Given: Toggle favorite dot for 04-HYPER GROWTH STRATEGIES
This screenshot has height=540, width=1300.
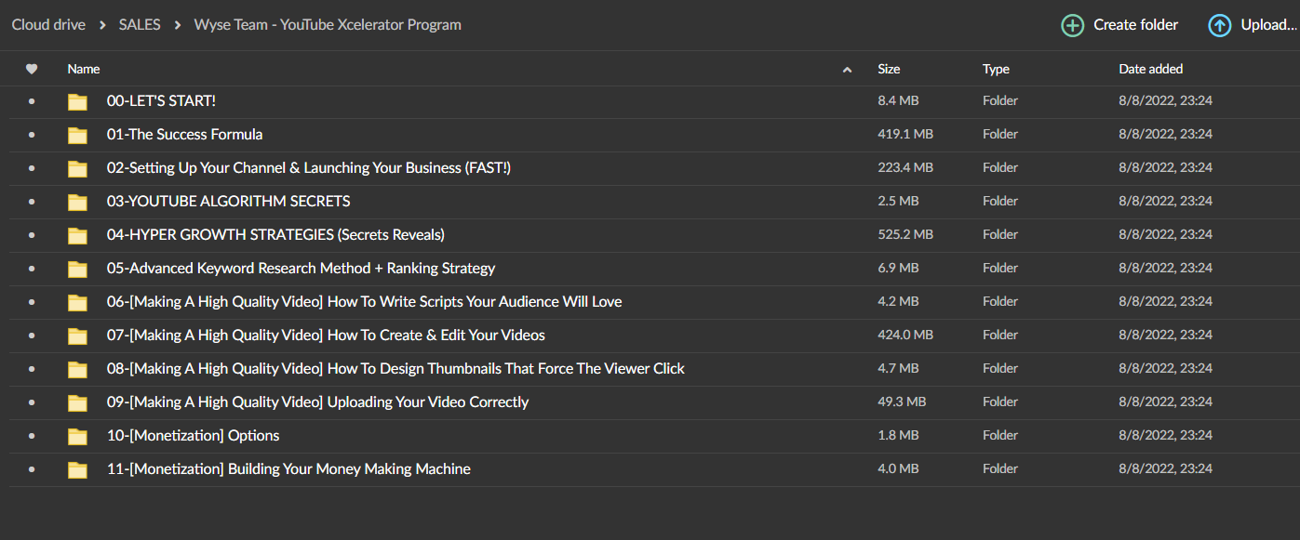Looking at the screenshot, I should tap(32, 235).
